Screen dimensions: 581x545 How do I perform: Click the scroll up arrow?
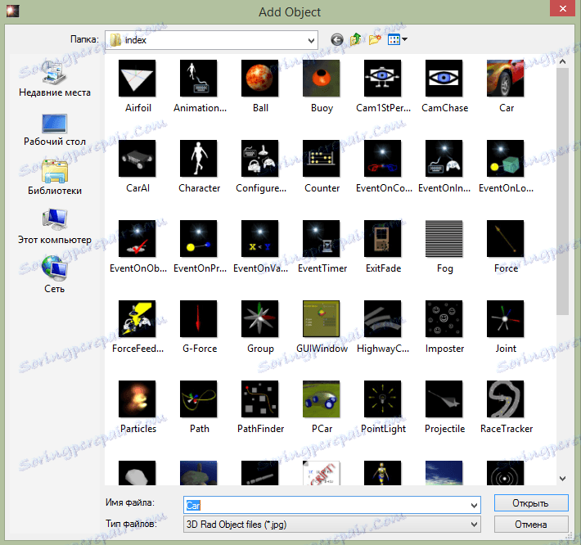(562, 61)
